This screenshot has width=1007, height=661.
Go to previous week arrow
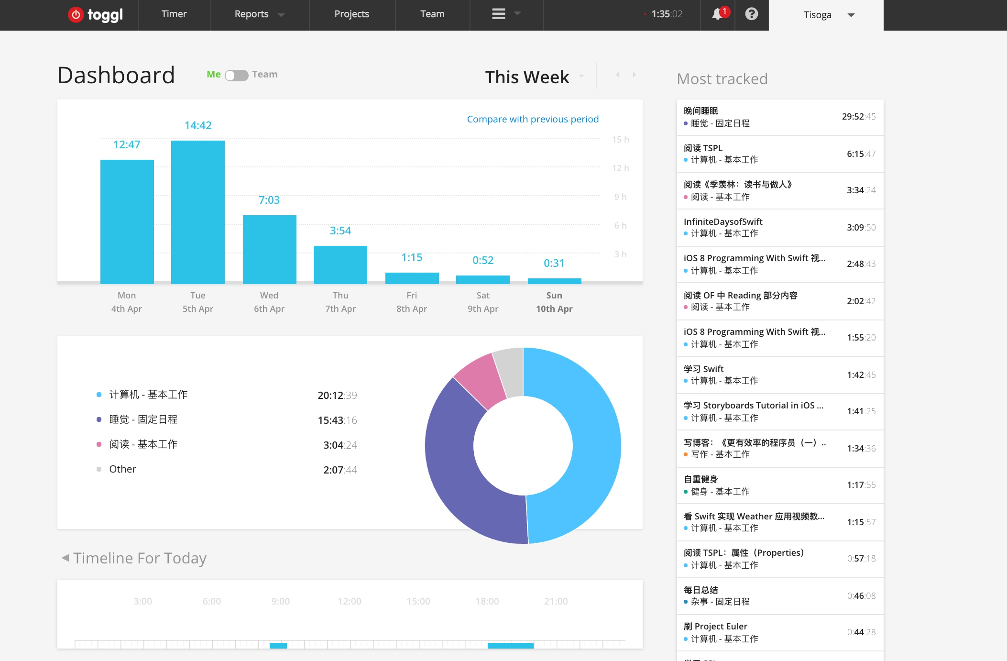click(618, 75)
